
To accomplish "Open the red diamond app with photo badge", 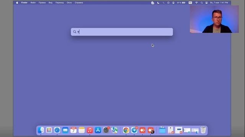I will point(150,130).
